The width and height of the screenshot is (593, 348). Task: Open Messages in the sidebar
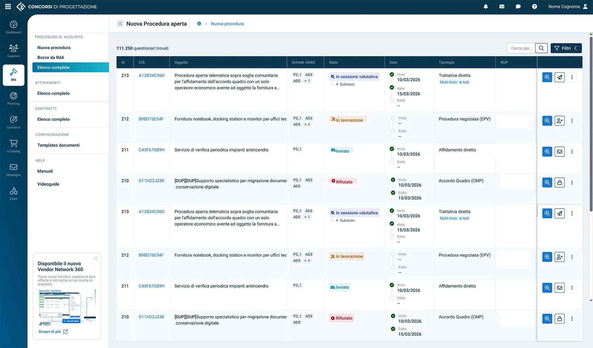click(x=14, y=170)
